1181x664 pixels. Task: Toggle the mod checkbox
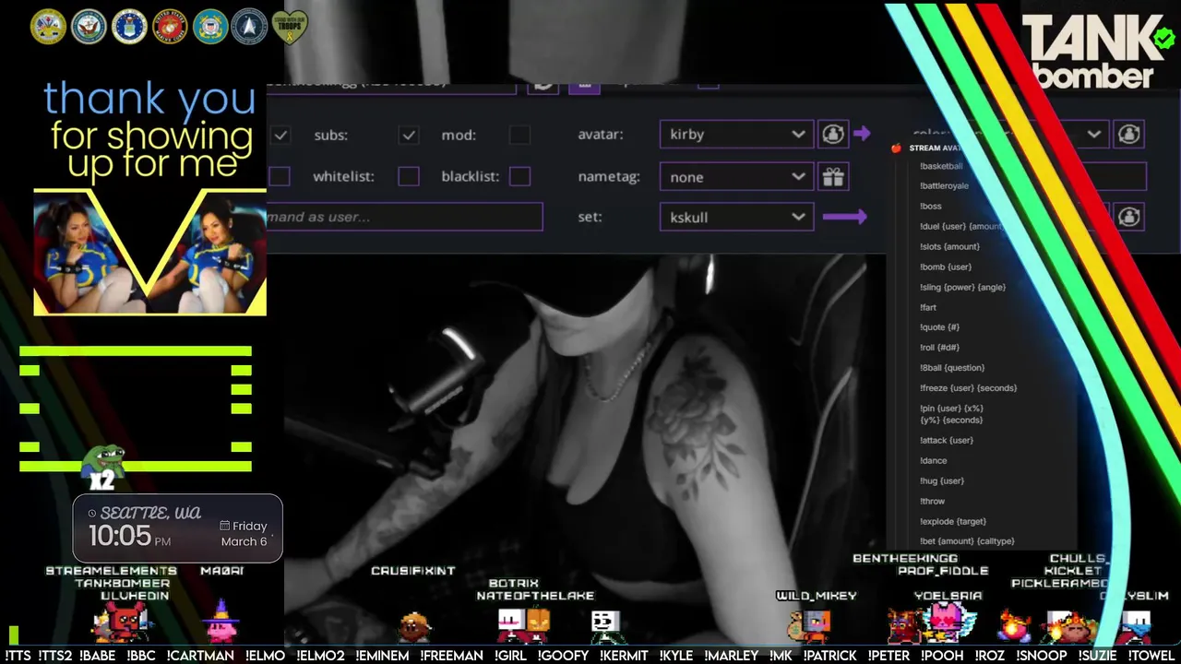click(x=520, y=135)
